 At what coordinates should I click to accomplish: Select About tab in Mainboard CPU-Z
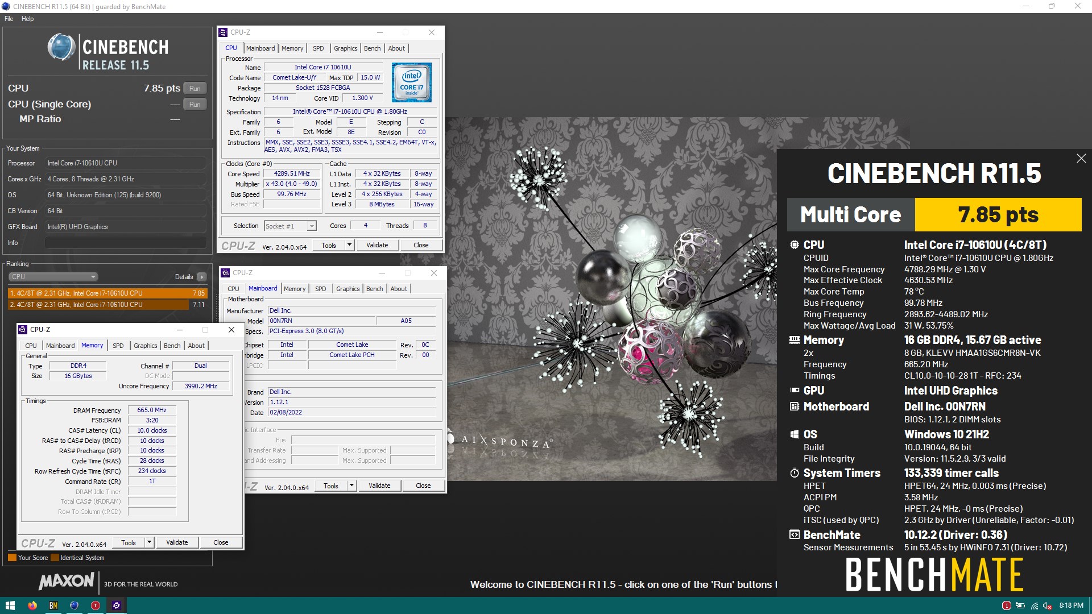[399, 289]
